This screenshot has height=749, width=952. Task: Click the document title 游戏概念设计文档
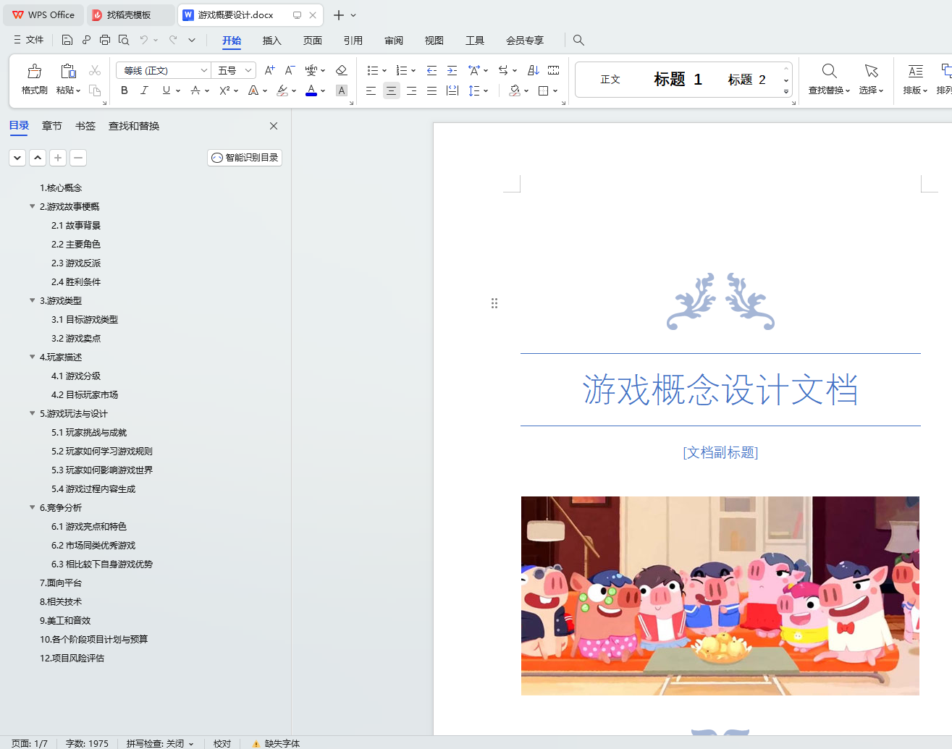point(720,389)
